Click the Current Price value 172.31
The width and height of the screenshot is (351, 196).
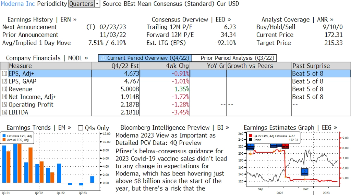point(334,35)
